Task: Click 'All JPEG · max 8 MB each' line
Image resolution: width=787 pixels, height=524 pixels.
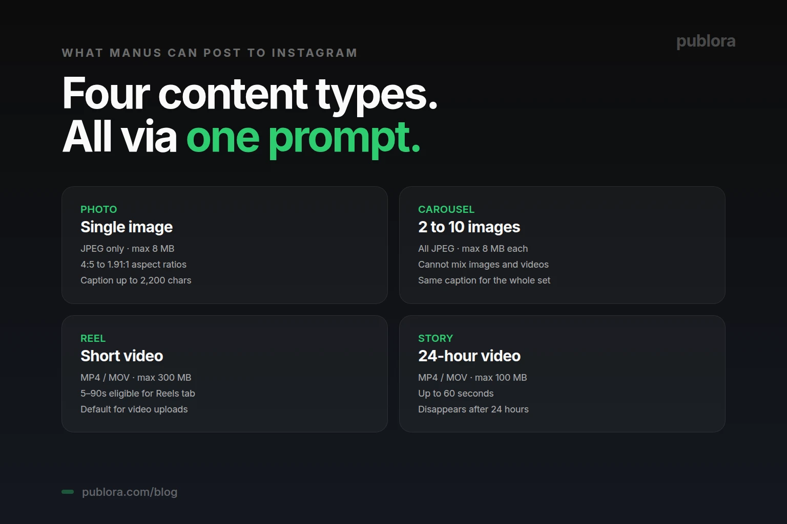Action: (x=473, y=249)
